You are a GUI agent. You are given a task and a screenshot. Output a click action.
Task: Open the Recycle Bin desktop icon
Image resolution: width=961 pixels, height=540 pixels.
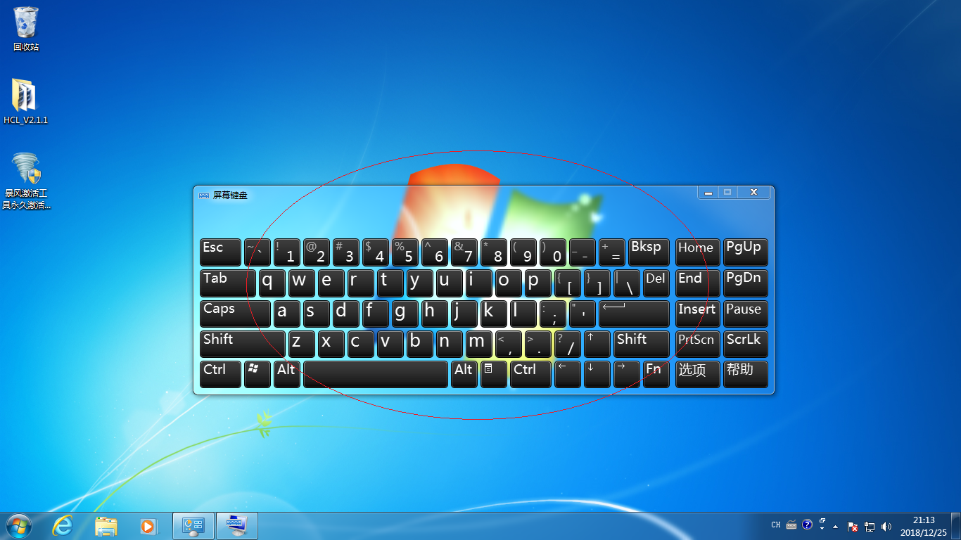coord(26,29)
